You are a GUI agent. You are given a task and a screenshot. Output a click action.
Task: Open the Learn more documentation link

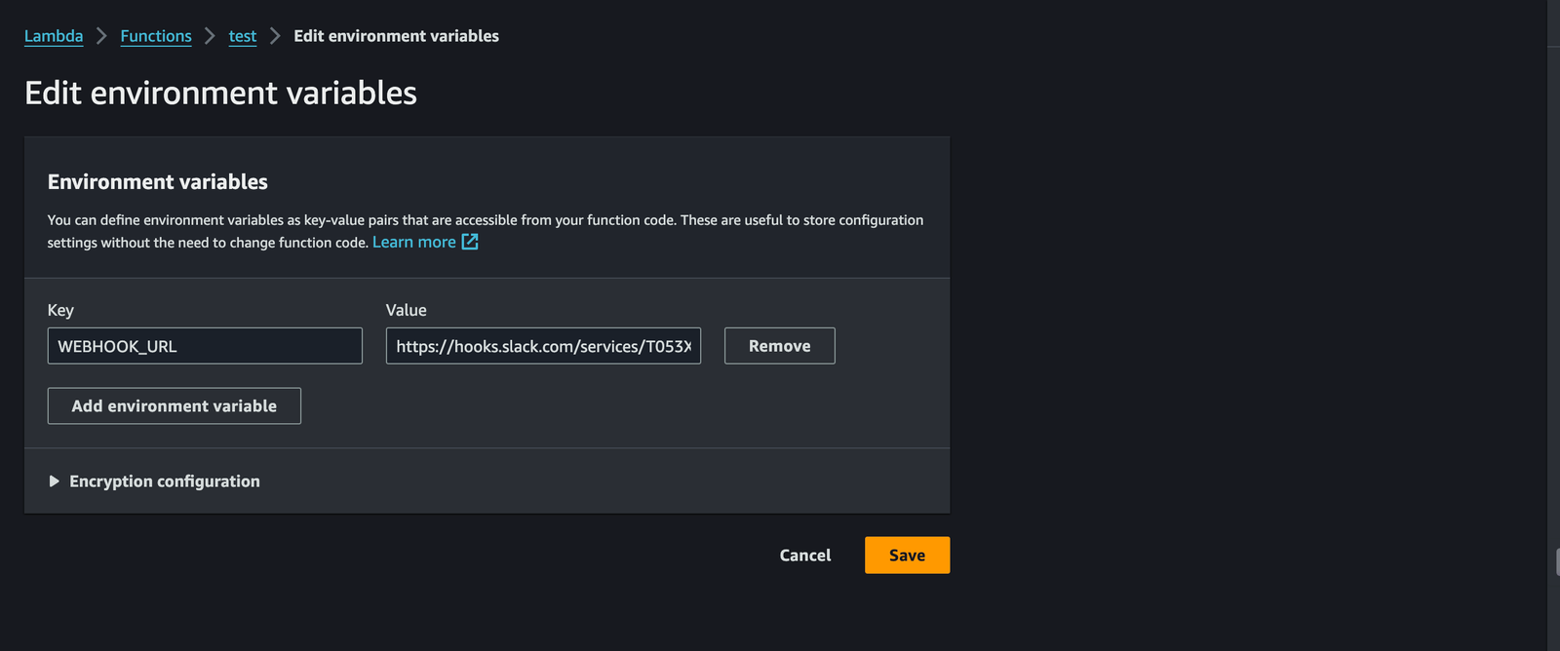click(413, 242)
